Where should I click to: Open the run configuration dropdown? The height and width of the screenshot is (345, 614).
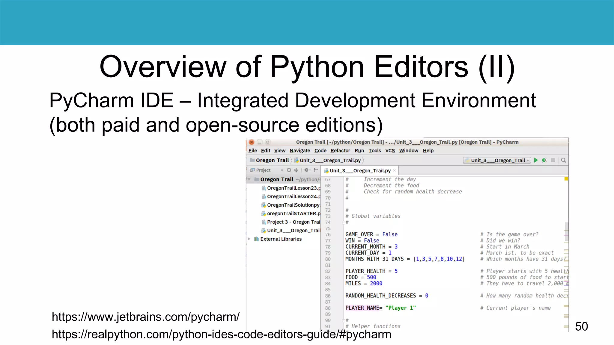tap(497, 161)
